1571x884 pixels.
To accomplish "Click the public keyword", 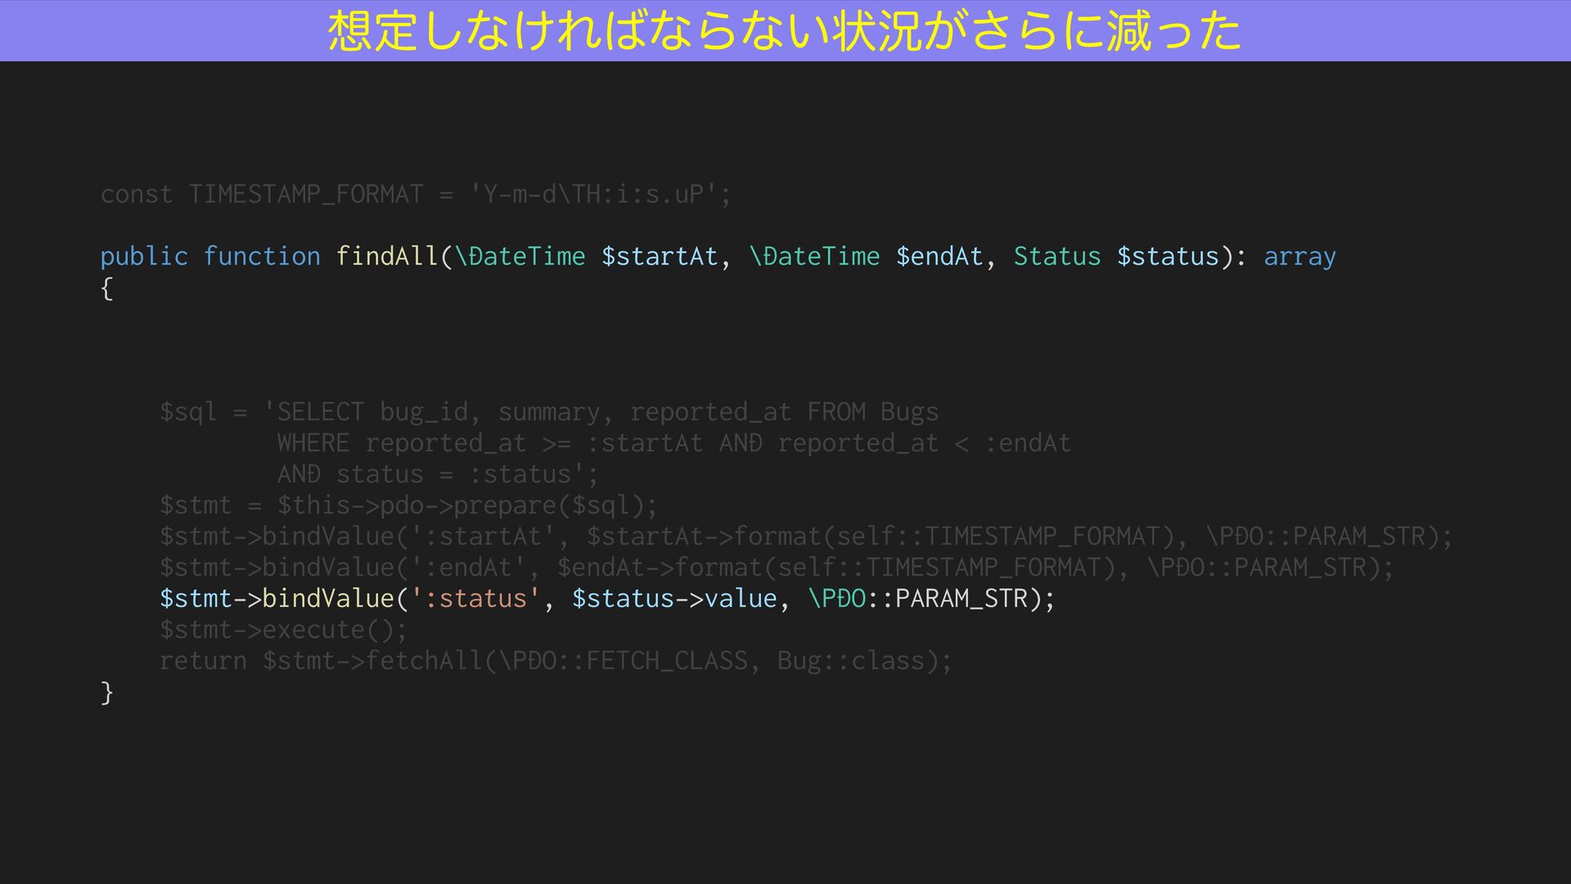I will click(x=143, y=257).
